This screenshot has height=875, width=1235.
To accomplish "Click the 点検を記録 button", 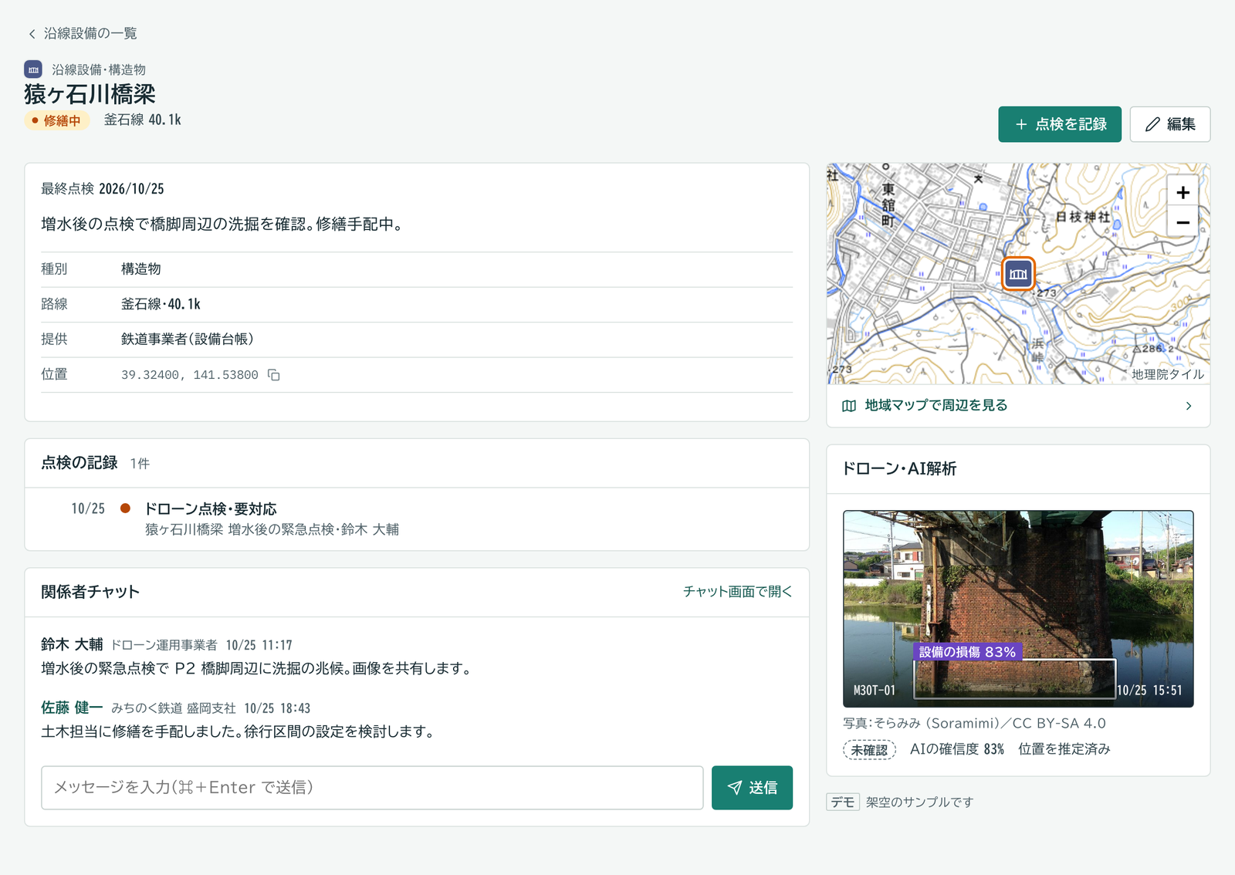I will click(x=1060, y=124).
